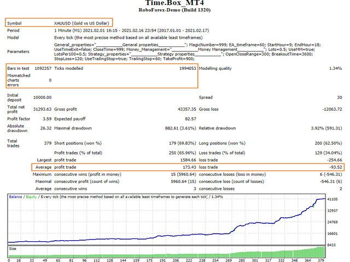This screenshot has width=350, height=262.
Task: Click the 8433 chart axis label
Action: point(331,245)
